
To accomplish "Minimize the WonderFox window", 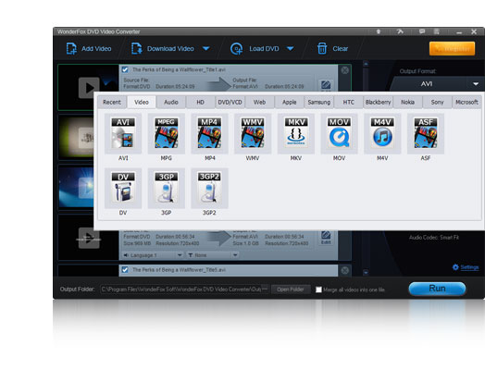I will (x=459, y=32).
